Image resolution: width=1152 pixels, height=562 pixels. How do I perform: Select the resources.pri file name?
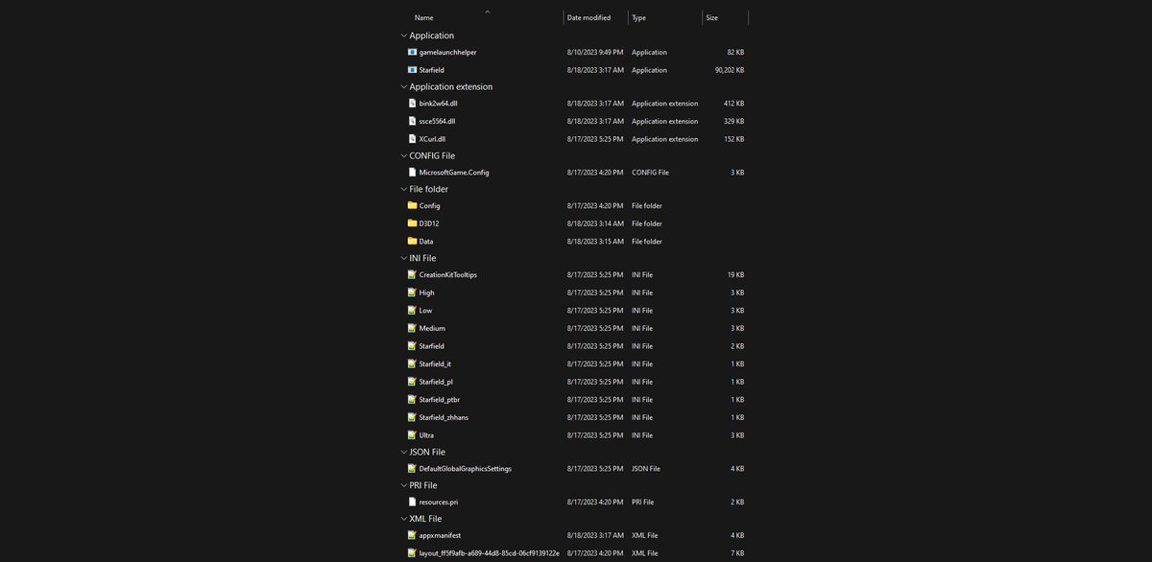click(x=439, y=502)
